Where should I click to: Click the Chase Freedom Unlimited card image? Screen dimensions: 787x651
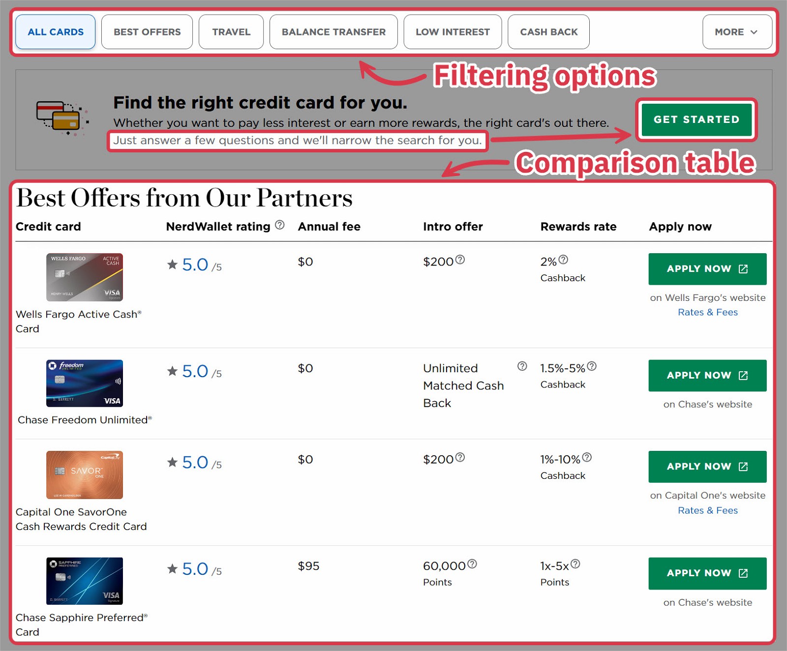click(85, 384)
